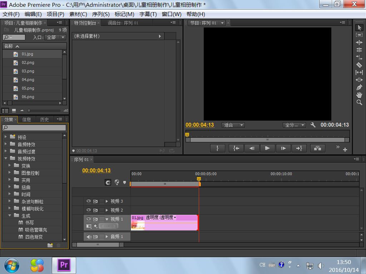Click the timeline playhead marker

(199, 179)
